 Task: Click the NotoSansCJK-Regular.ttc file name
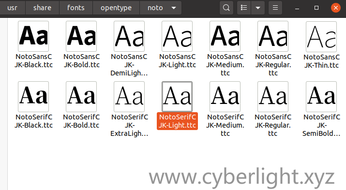pos(273,65)
